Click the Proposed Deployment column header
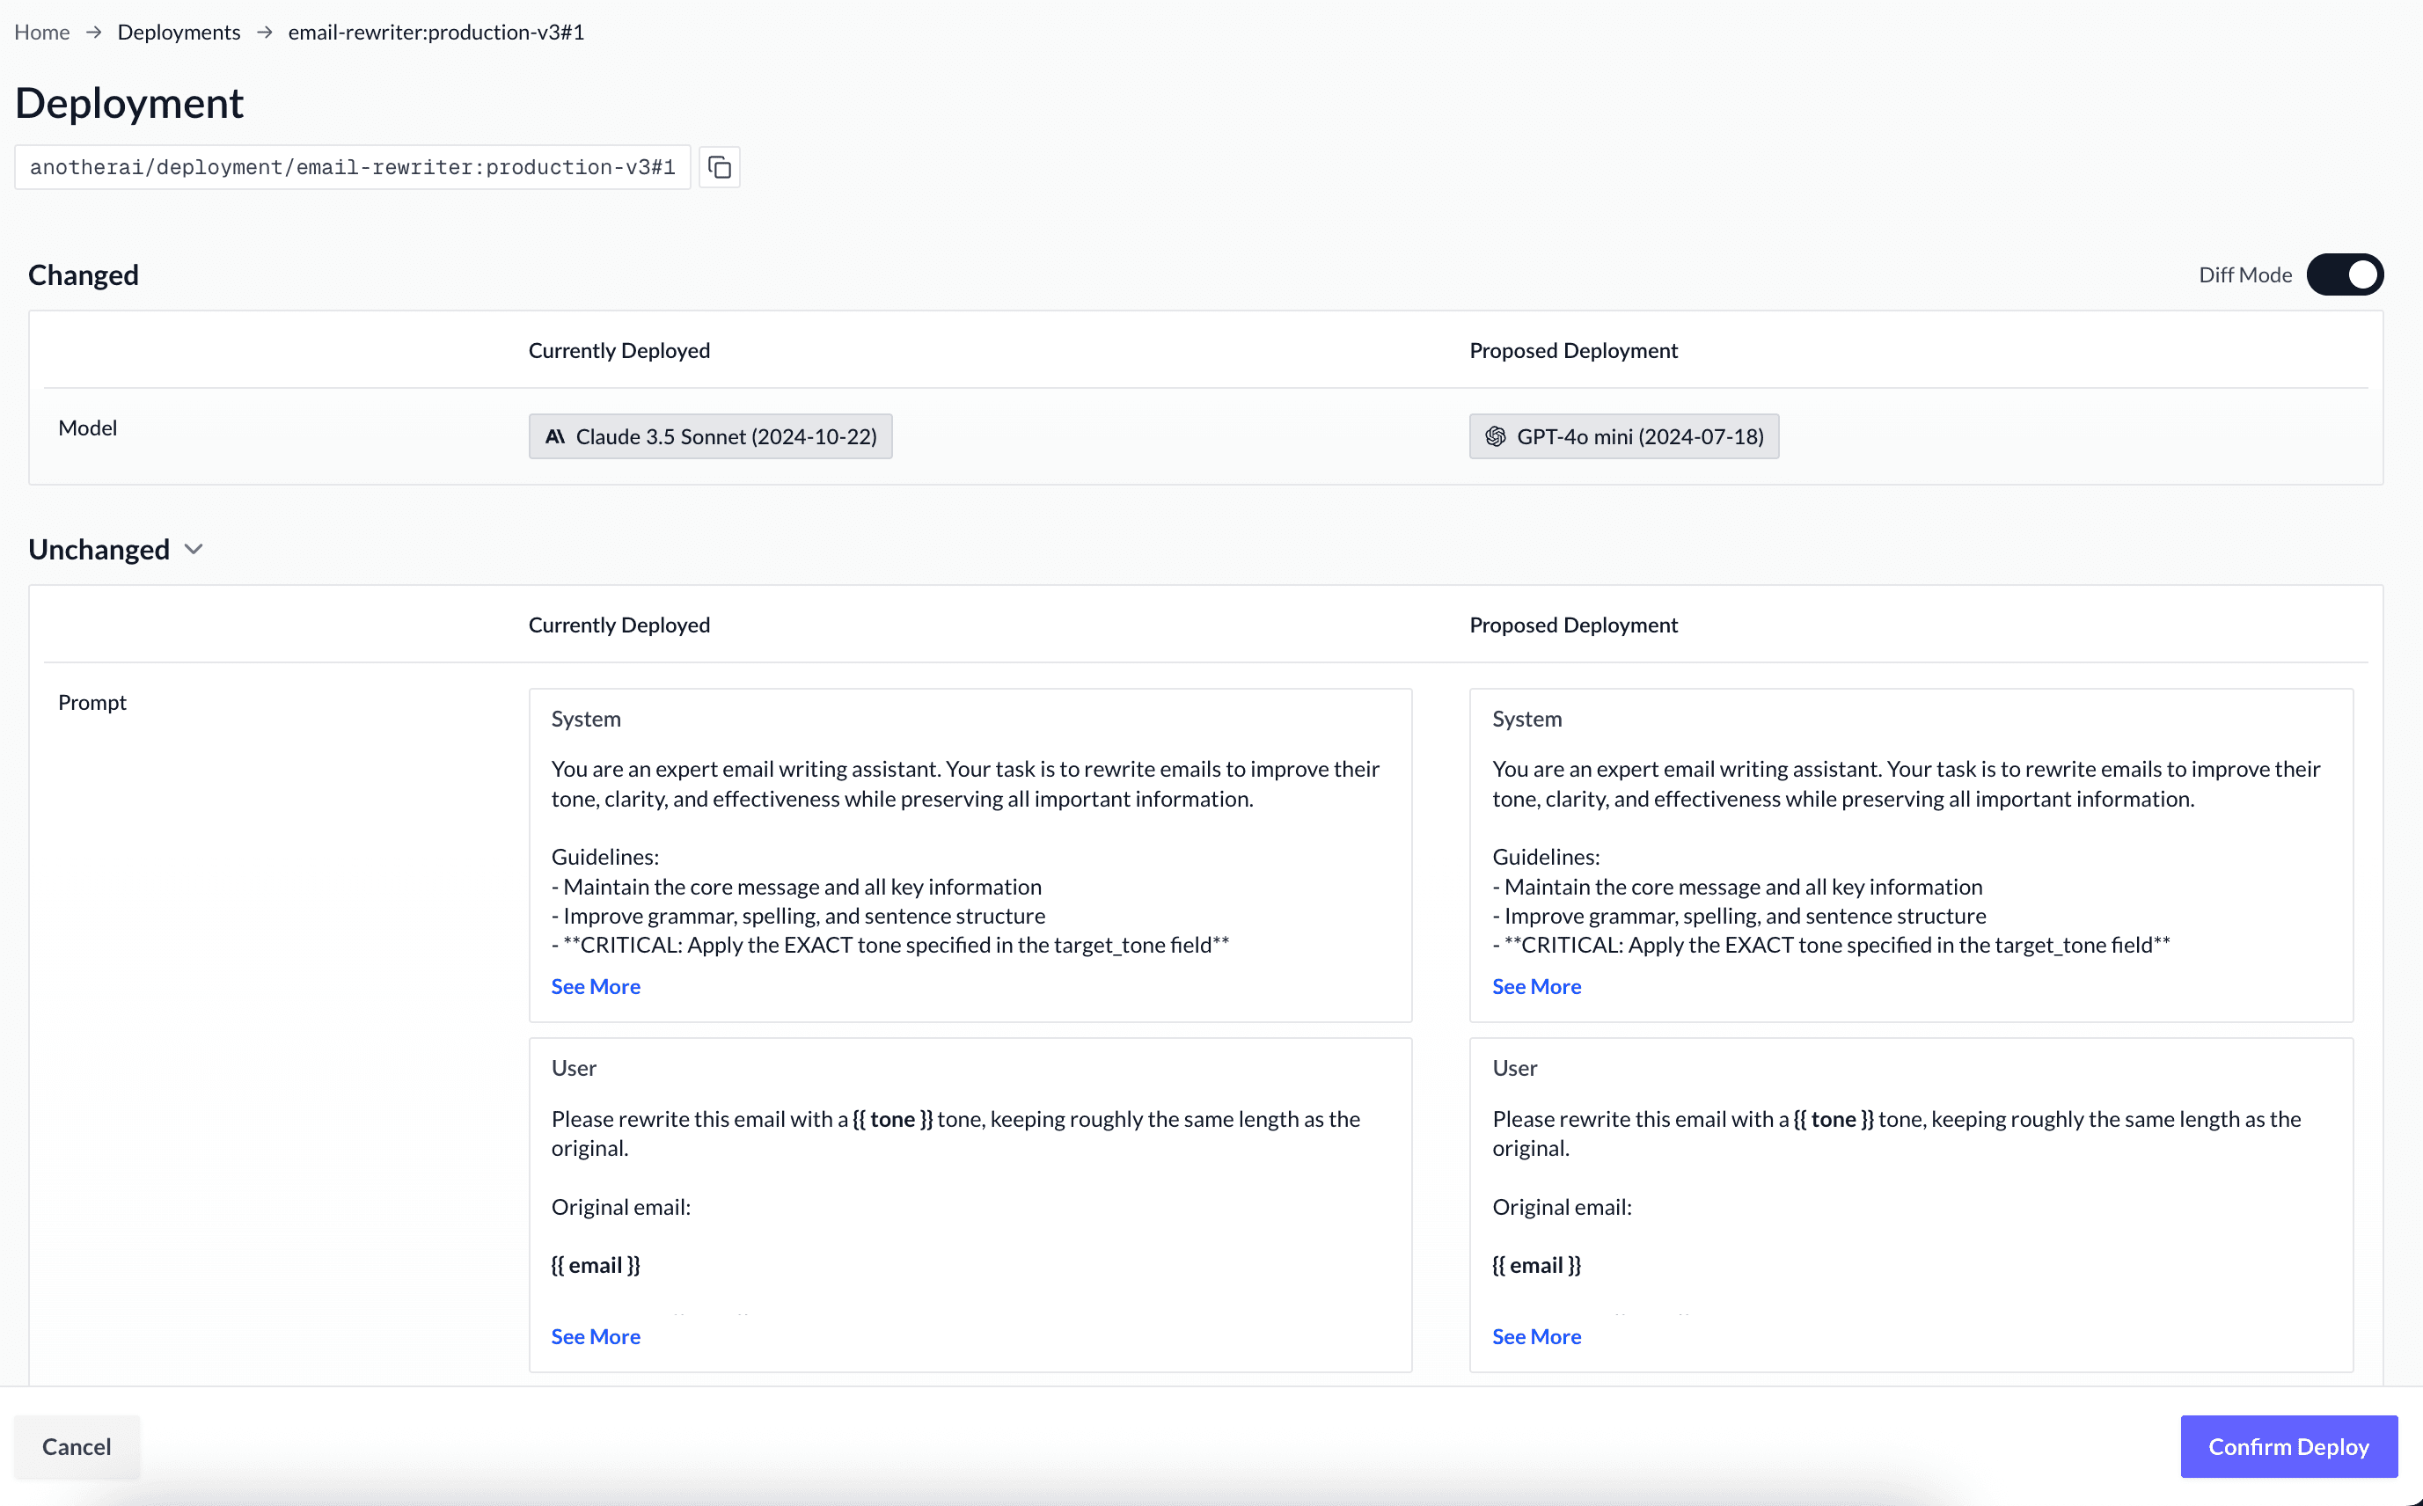2423x1506 pixels. click(x=1573, y=349)
